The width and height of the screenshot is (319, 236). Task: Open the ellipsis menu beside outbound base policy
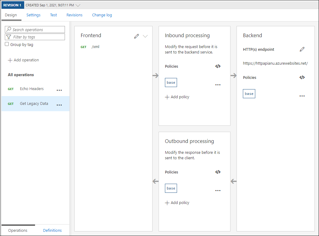click(x=218, y=190)
